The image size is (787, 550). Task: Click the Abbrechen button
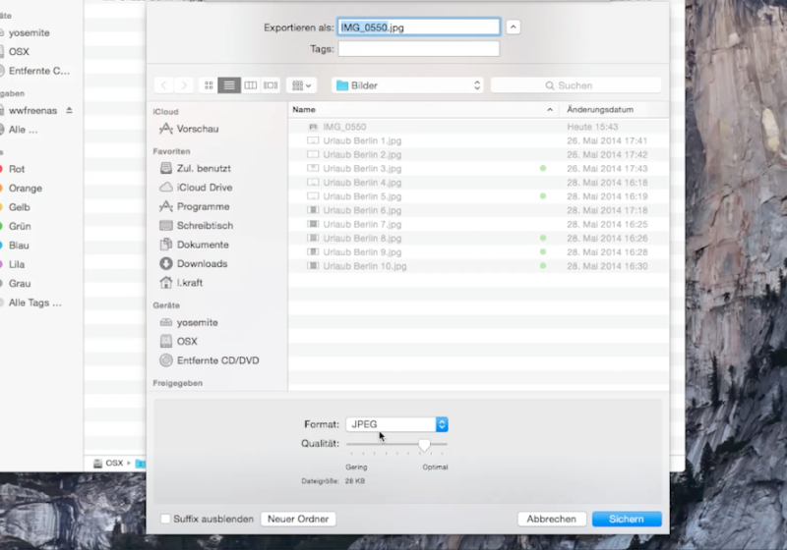[x=551, y=519]
